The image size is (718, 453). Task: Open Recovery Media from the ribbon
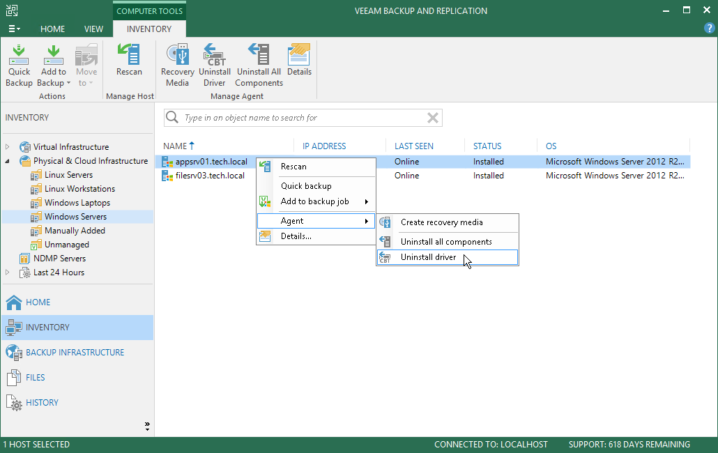click(178, 54)
